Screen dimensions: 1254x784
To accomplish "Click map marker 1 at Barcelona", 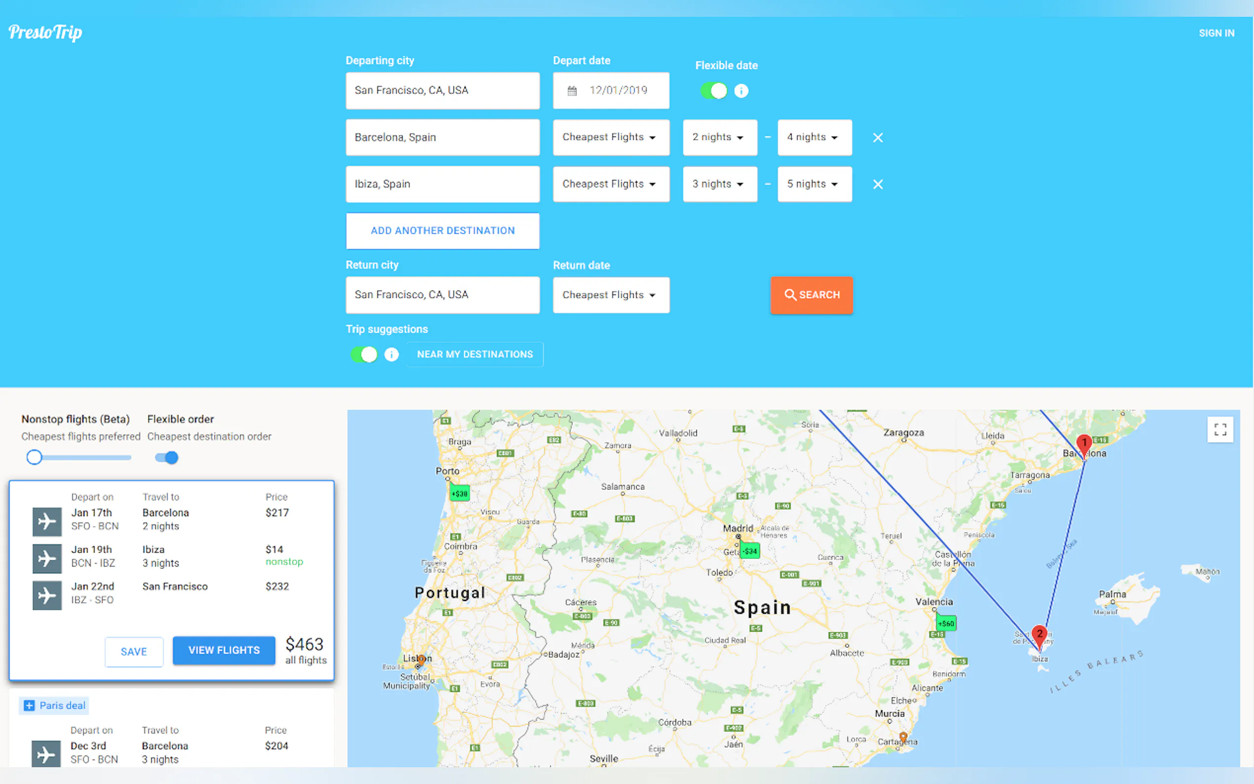I will pyautogui.click(x=1084, y=445).
